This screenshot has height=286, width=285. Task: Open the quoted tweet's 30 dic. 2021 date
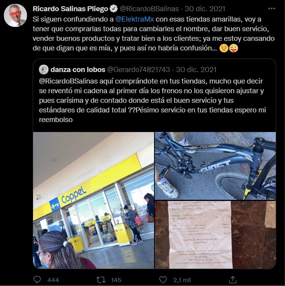(x=196, y=69)
